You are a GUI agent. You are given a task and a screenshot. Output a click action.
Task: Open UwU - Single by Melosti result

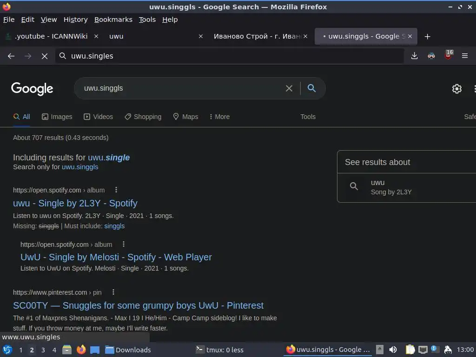click(116, 257)
